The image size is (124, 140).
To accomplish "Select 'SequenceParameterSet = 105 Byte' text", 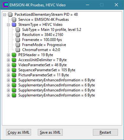I will click(x=47, y=70).
